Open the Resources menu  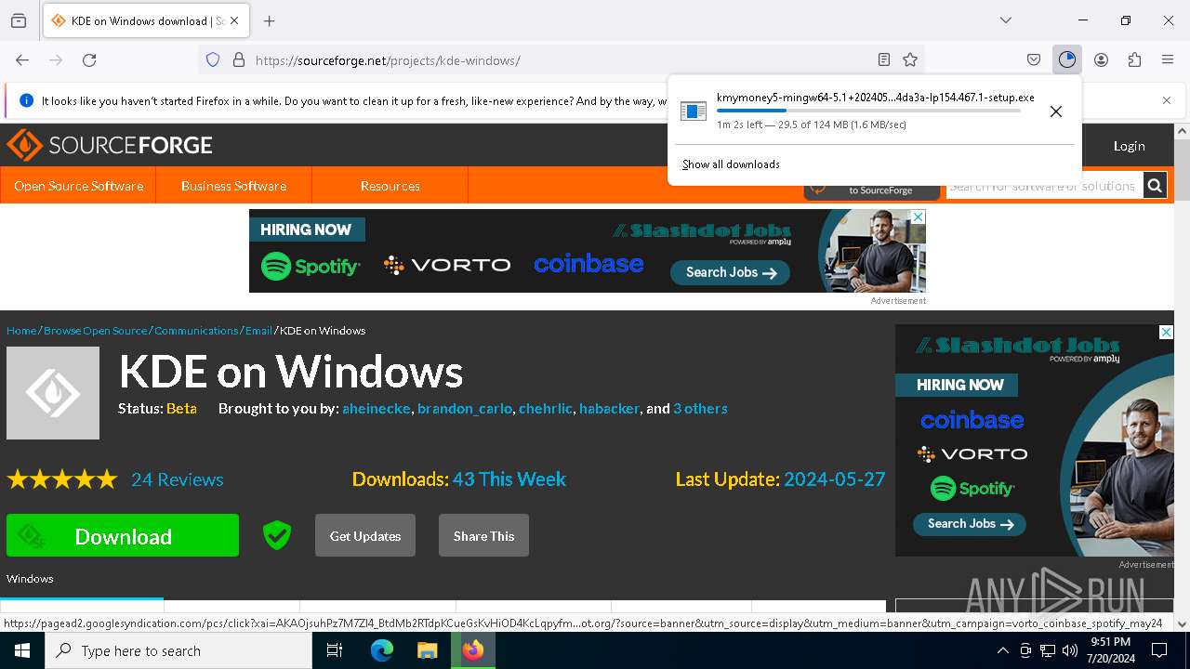tap(390, 186)
